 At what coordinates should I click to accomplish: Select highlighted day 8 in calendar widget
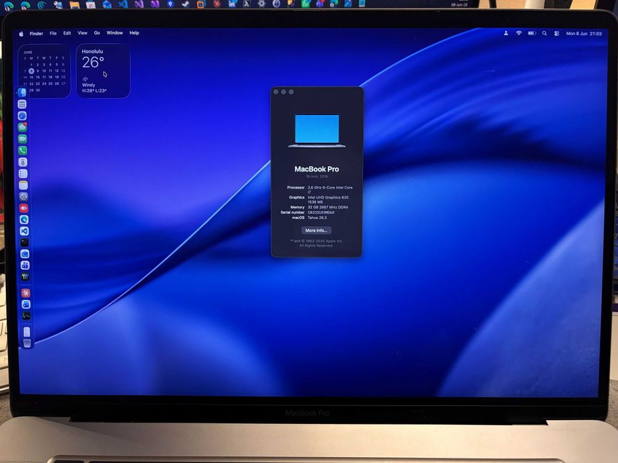pyautogui.click(x=32, y=71)
